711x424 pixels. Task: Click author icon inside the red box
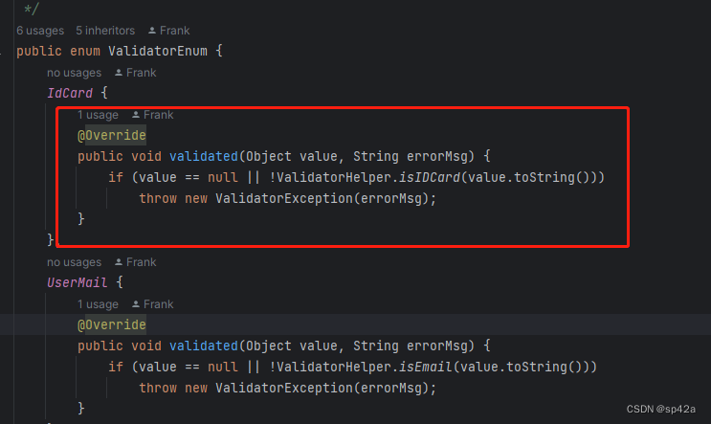(136, 115)
